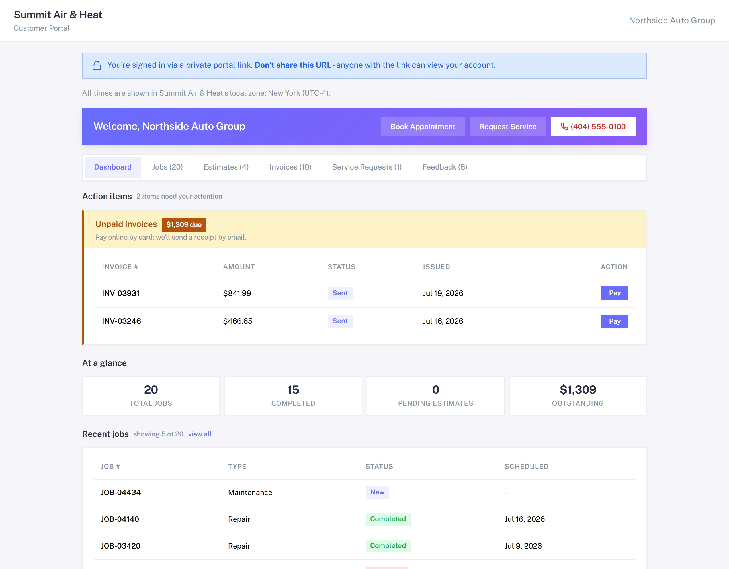Screen dimensions: 729x569
Task: Click the lock icon in the privacy banner
Action: [97, 65]
